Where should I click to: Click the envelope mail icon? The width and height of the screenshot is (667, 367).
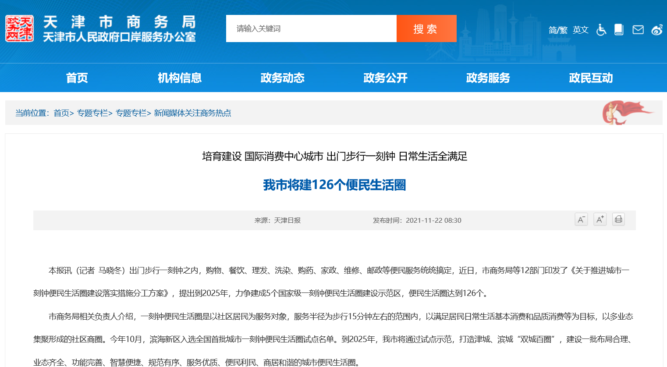[638, 29]
